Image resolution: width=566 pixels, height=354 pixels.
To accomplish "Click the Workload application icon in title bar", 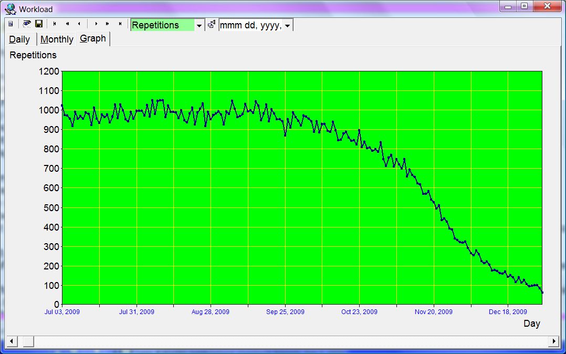I will tap(9, 9).
